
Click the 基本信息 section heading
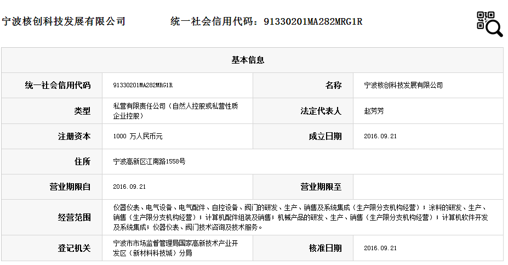point(248,60)
